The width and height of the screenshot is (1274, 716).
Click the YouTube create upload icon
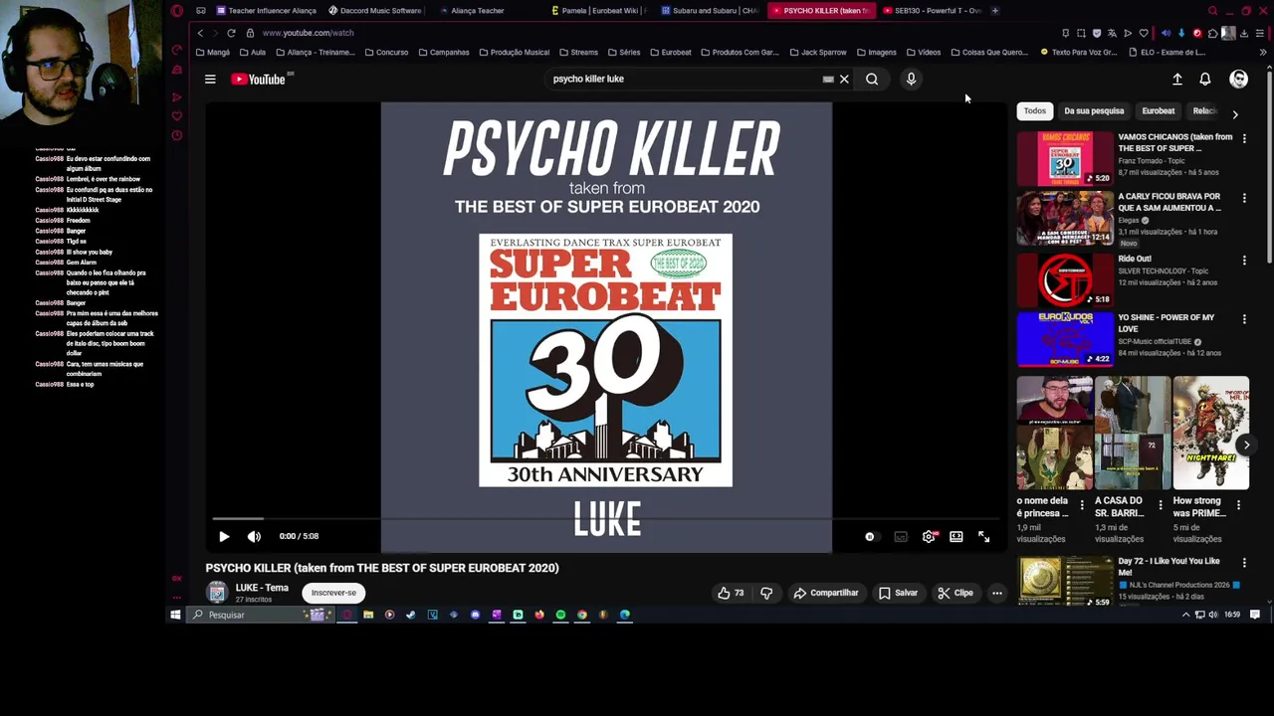pos(1177,79)
